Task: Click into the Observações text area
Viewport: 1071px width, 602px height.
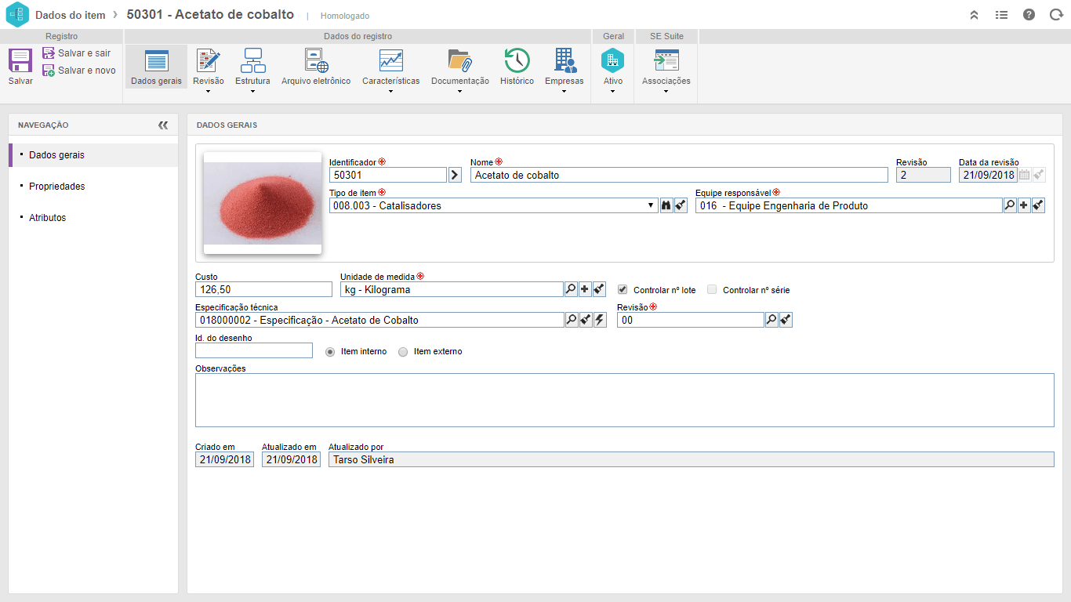Action: (624, 400)
